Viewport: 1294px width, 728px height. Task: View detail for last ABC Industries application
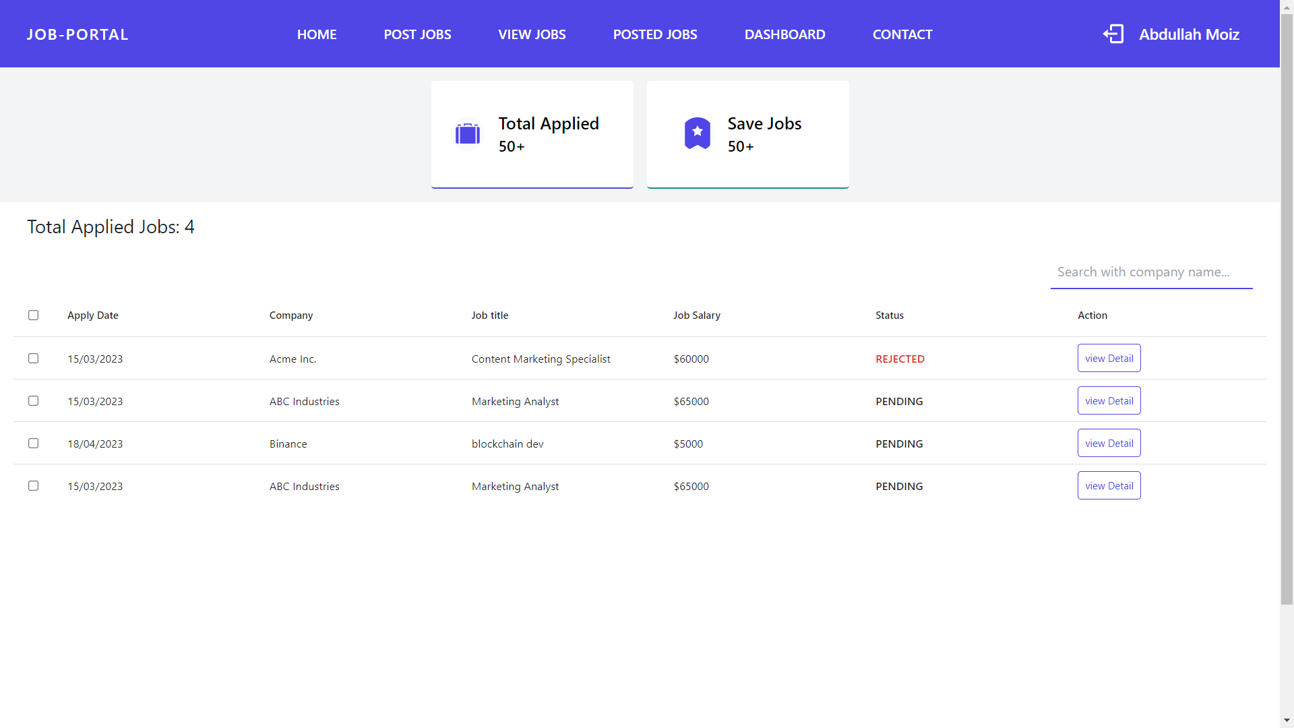(1109, 485)
